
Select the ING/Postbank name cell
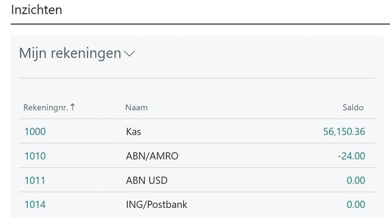157,205
